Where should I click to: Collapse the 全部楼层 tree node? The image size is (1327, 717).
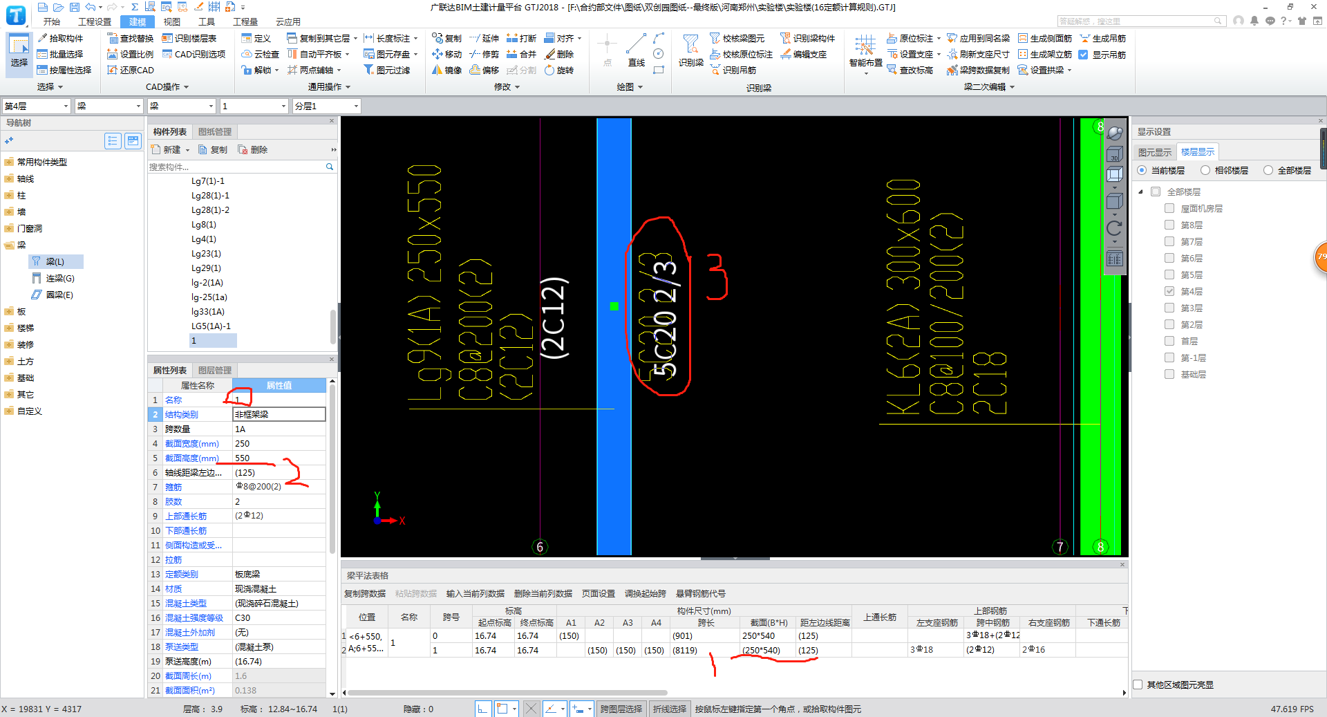(1141, 192)
